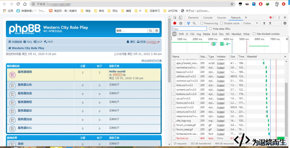Open DevTools more options menu
The height and width of the screenshot is (148, 290).
click(x=279, y=18)
